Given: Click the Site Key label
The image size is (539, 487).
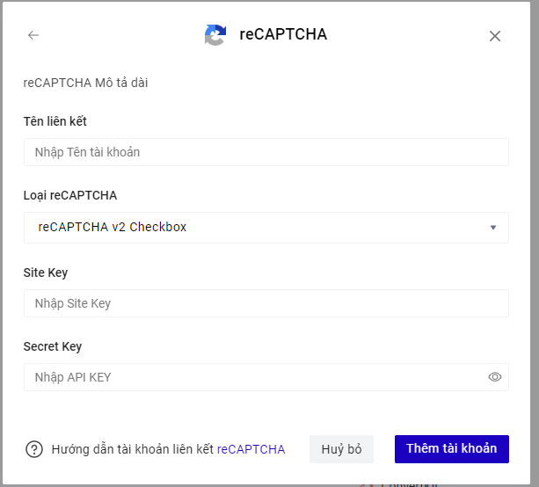Looking at the screenshot, I should point(46,273).
